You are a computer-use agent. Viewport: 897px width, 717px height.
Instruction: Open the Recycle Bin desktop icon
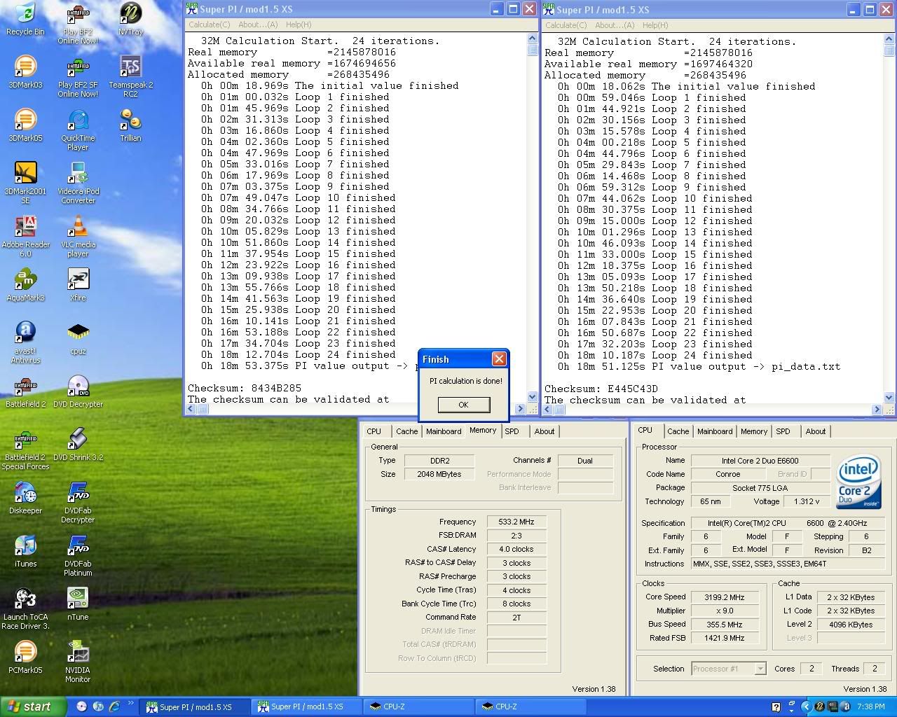pyautogui.click(x=25, y=19)
